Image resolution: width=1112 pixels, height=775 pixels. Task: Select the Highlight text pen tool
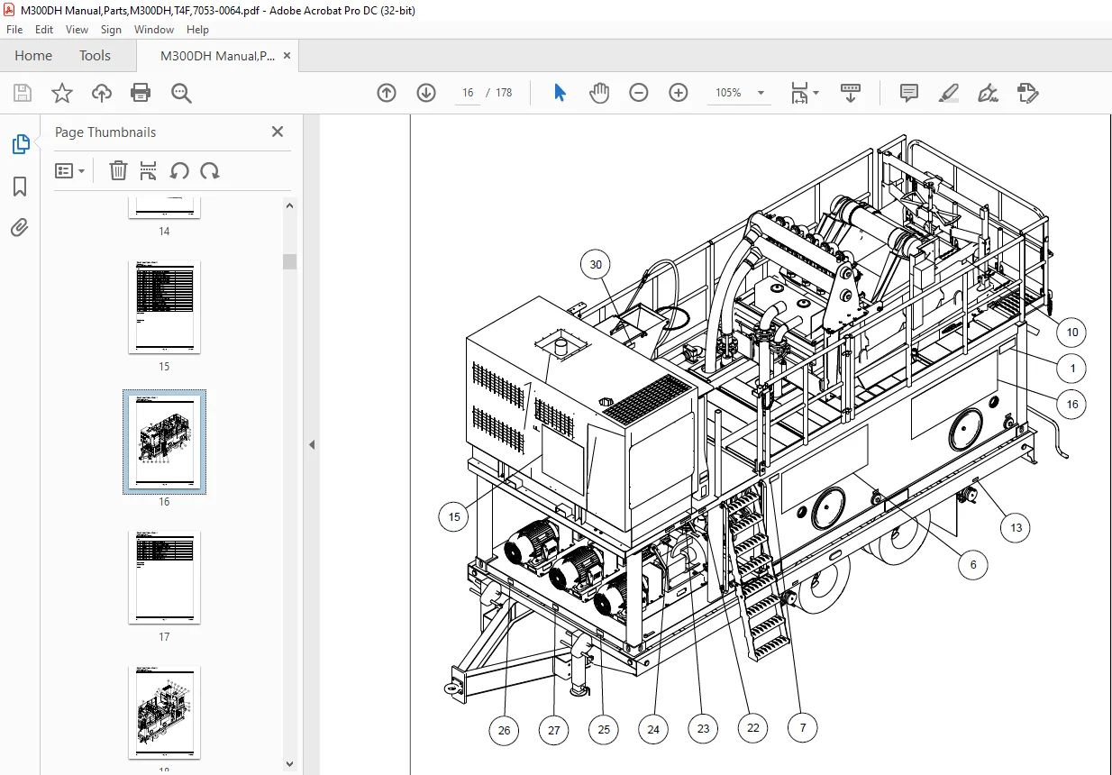(948, 93)
